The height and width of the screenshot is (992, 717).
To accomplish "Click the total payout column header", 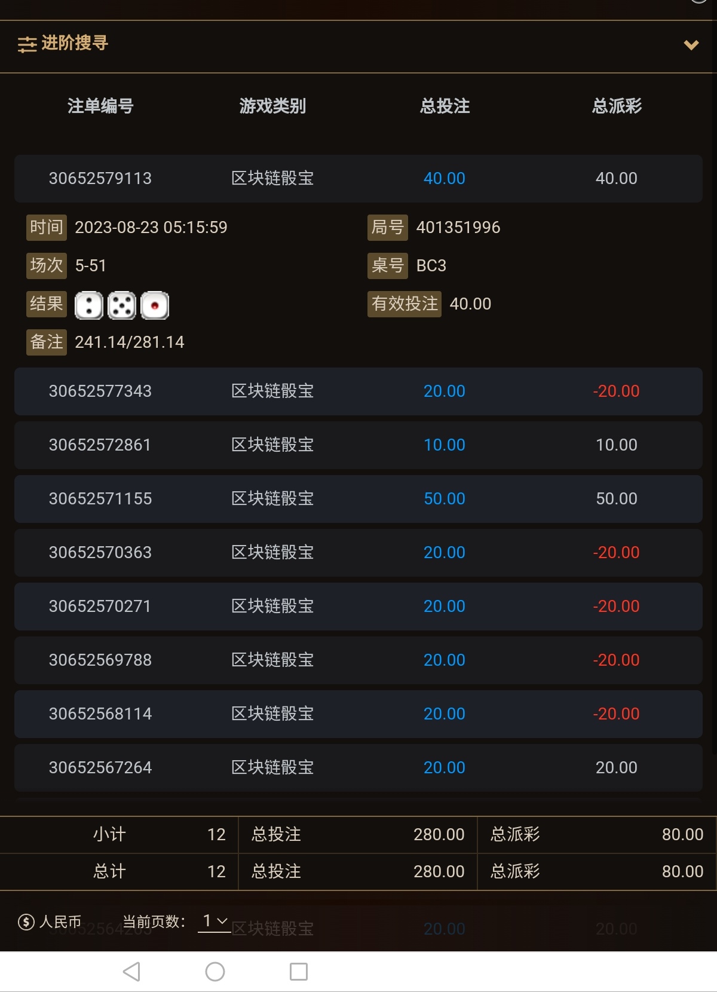I will tap(617, 106).
